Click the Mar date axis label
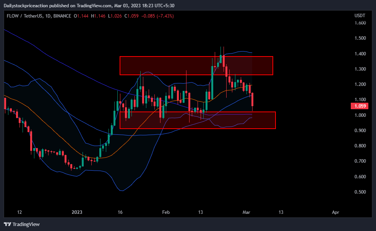The image size is (376, 231). click(246, 212)
